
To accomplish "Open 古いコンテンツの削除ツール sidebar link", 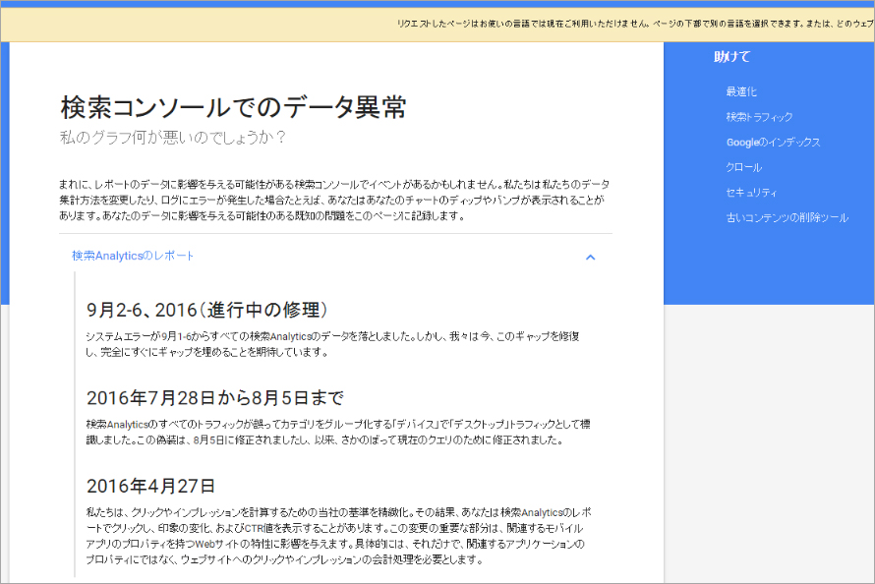I will (x=787, y=217).
